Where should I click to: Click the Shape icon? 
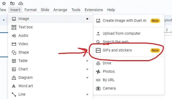click(x=14, y=53)
